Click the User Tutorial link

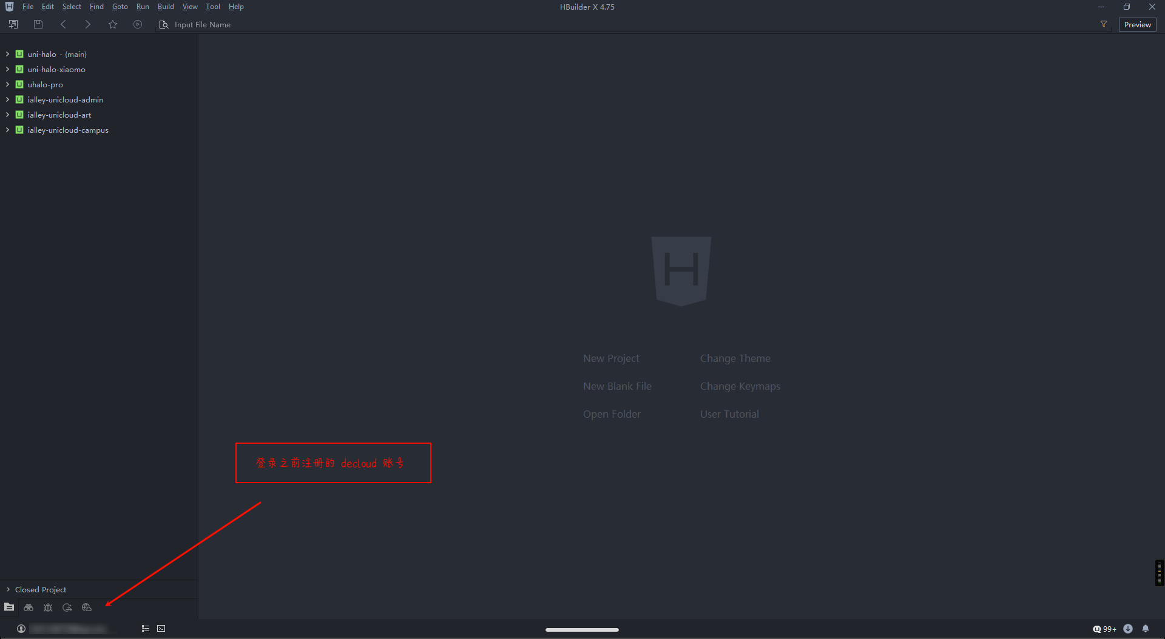[x=729, y=414]
